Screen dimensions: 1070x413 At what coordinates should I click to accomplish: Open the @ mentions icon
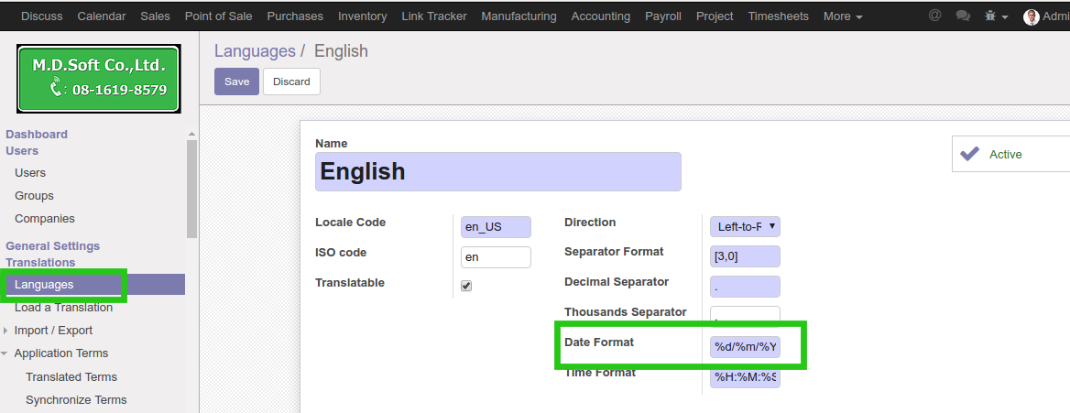934,16
